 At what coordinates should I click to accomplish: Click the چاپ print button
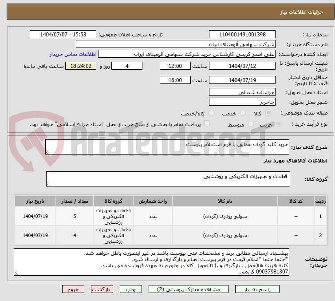[x=131, y=289]
